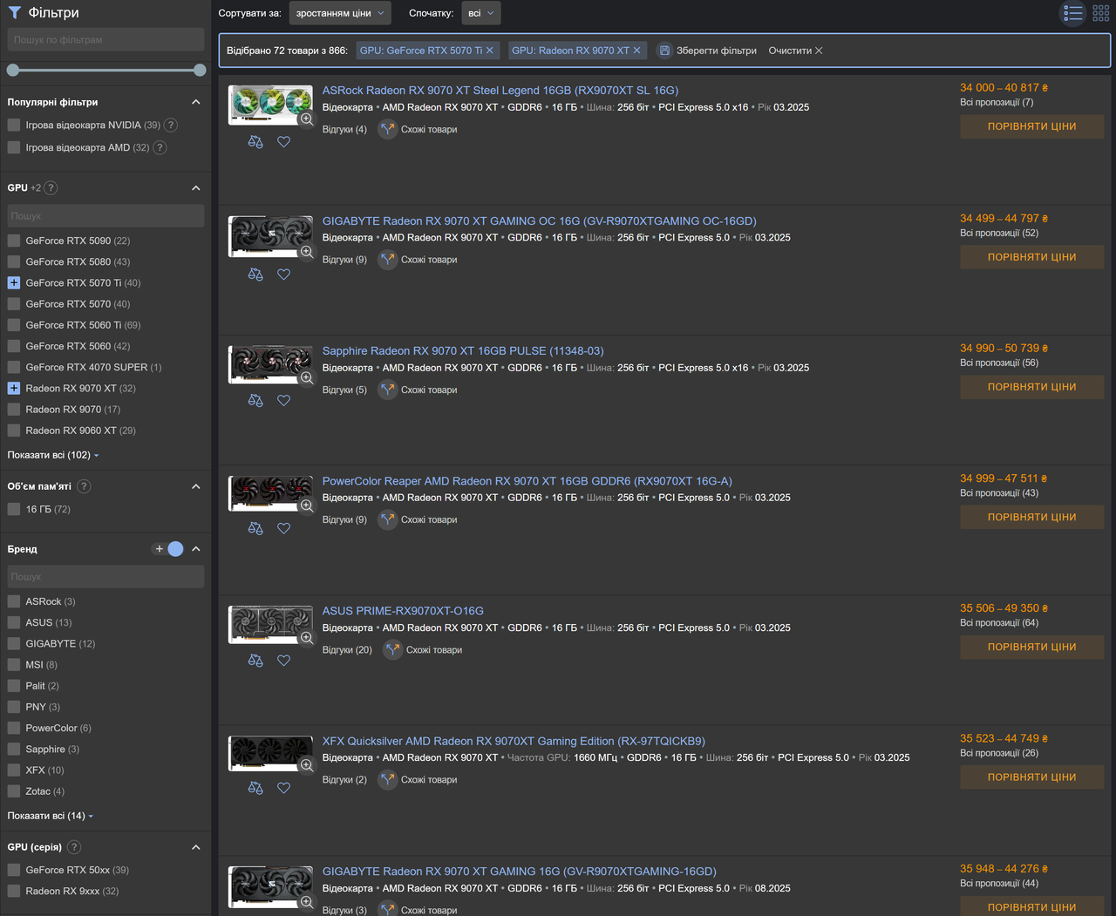Open similar products for ASUS PRIME-RX9070XT
The height and width of the screenshot is (916, 1116).
tap(423, 649)
